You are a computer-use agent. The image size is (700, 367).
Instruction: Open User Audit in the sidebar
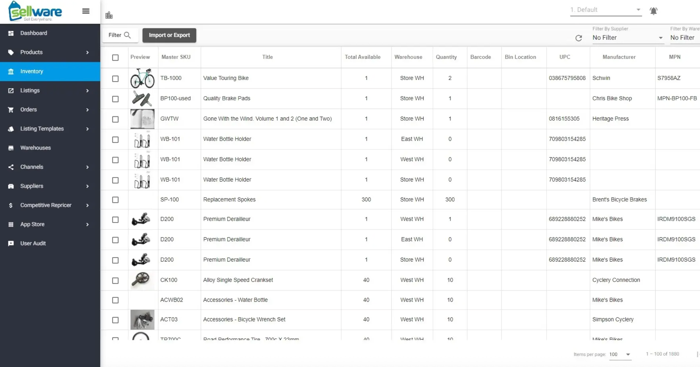(x=50, y=243)
